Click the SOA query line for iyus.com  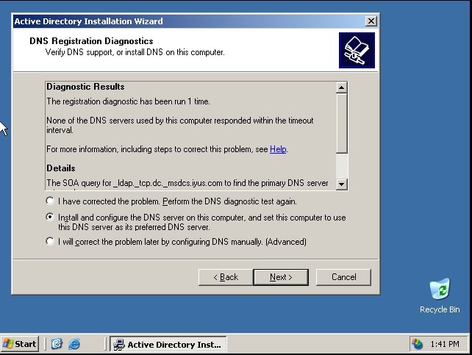(x=187, y=183)
